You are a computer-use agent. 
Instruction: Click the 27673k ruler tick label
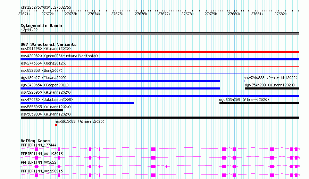[x=71, y=14]
